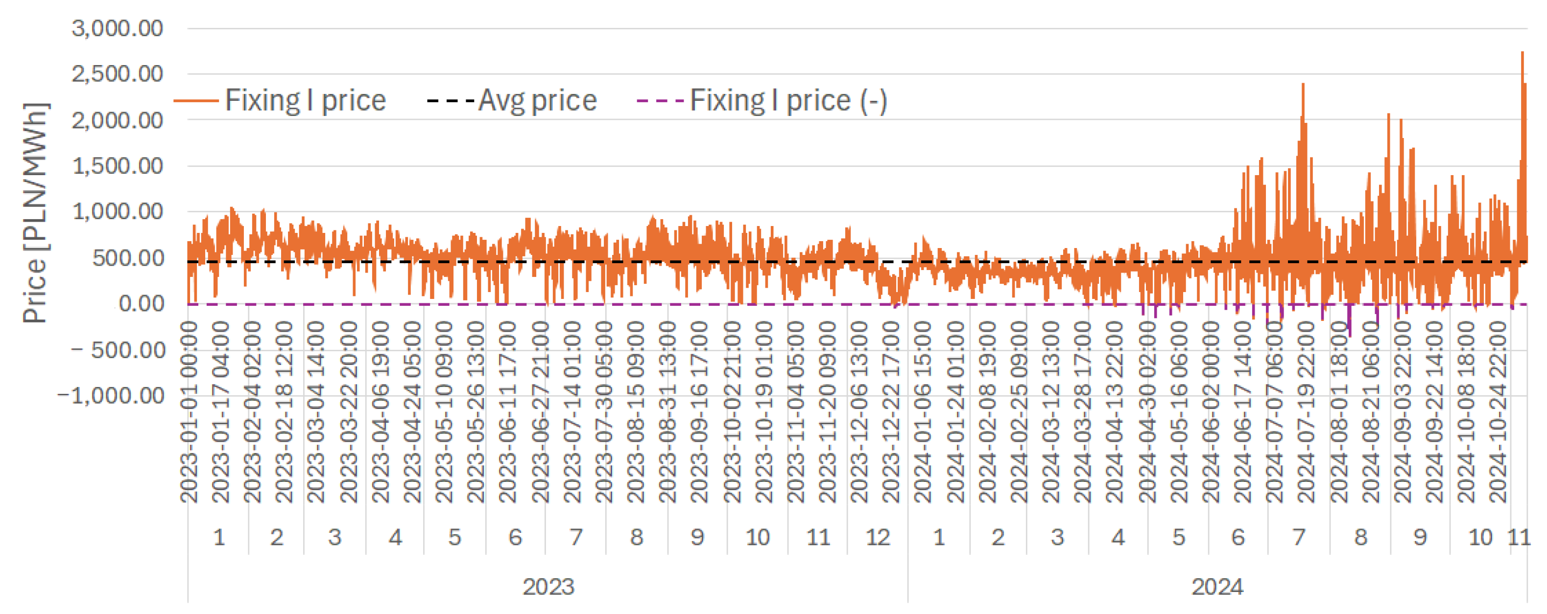The width and height of the screenshot is (1547, 614).
Task: Click the 500.00 y-axis label
Action: pyautogui.click(x=128, y=258)
